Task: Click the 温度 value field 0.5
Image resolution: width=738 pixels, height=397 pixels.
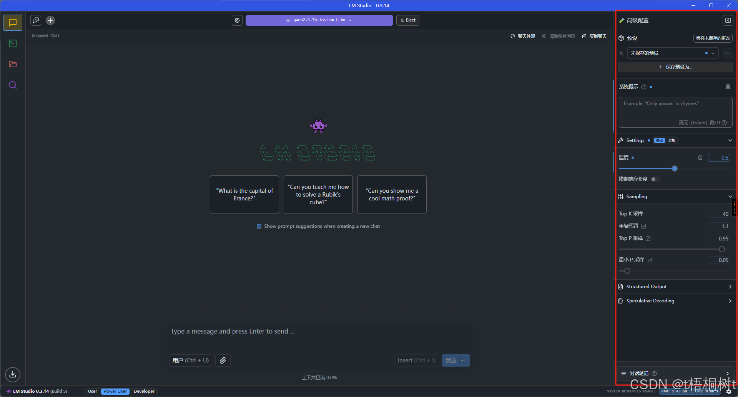Action: (719, 158)
